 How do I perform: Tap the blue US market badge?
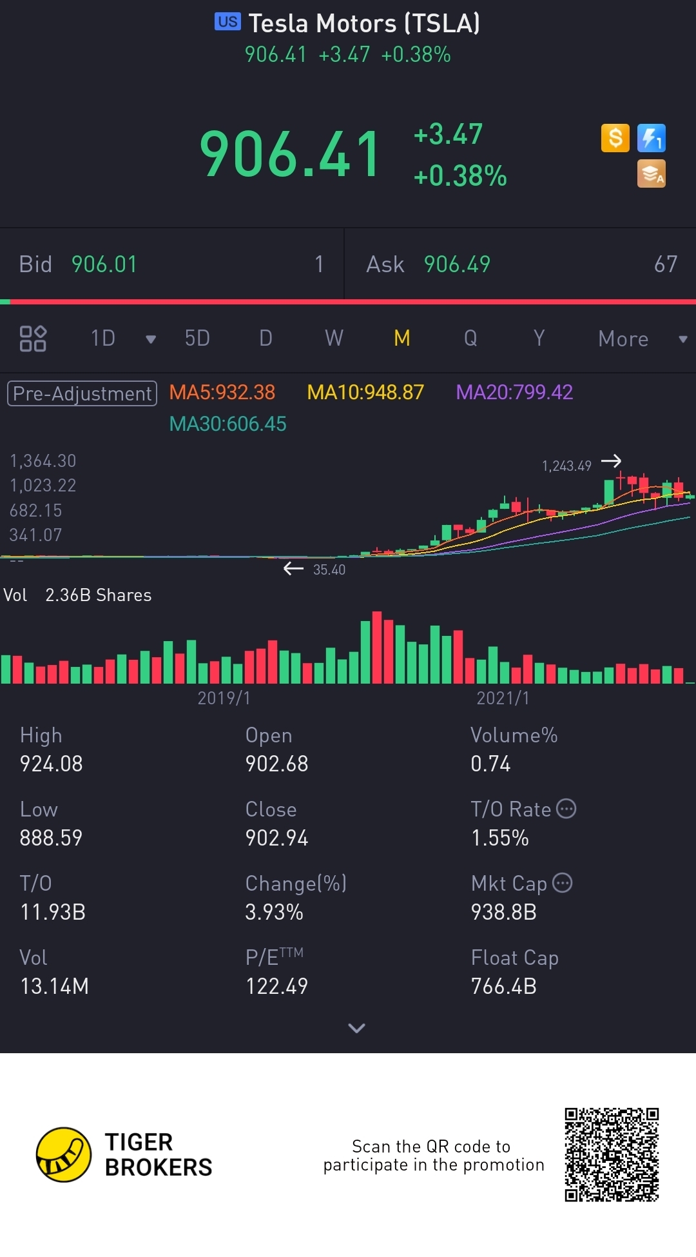[x=227, y=22]
